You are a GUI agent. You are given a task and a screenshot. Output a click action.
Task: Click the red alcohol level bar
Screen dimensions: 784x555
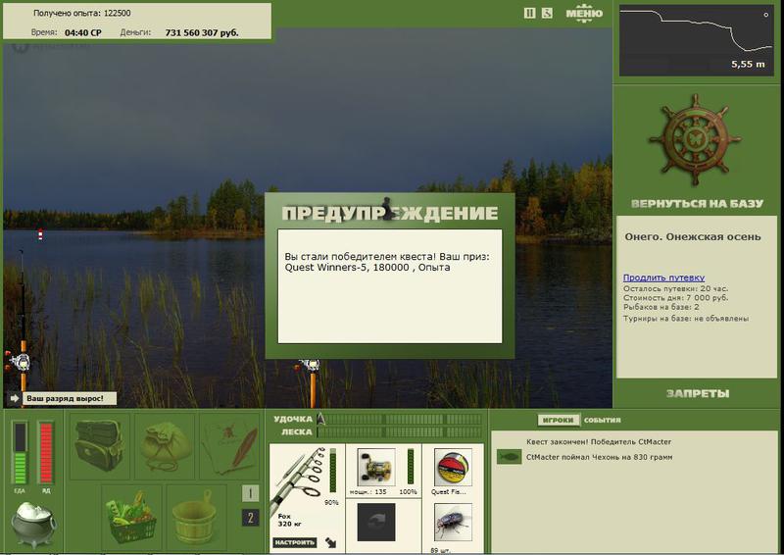point(45,453)
